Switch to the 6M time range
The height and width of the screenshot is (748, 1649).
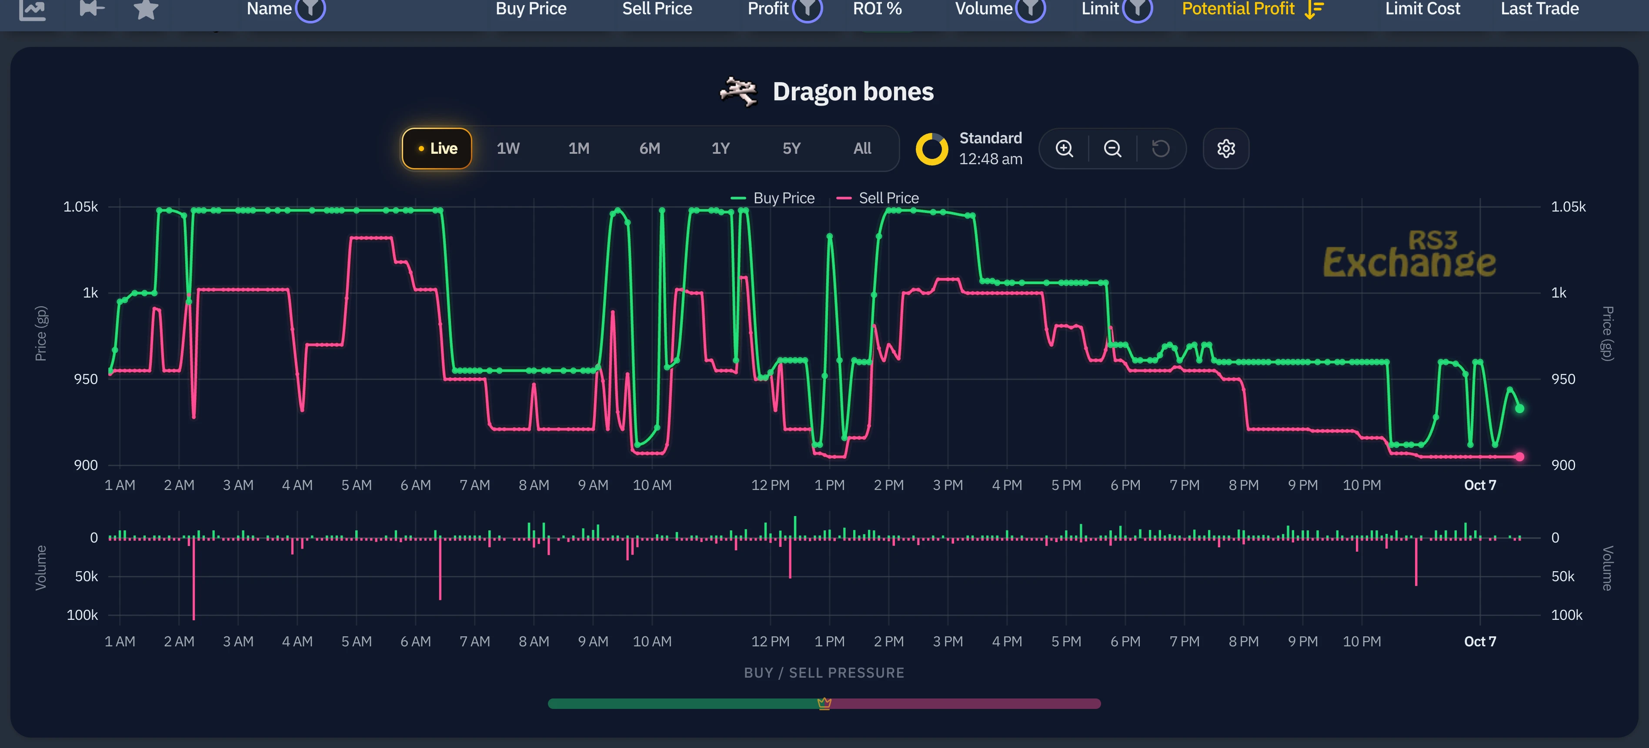pyautogui.click(x=650, y=148)
